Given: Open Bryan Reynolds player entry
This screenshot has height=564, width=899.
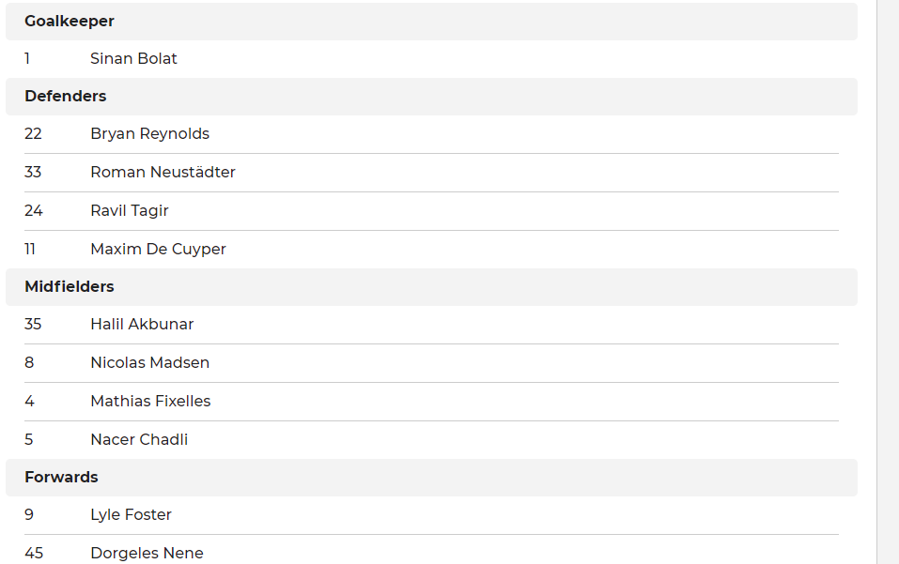Looking at the screenshot, I should (149, 134).
